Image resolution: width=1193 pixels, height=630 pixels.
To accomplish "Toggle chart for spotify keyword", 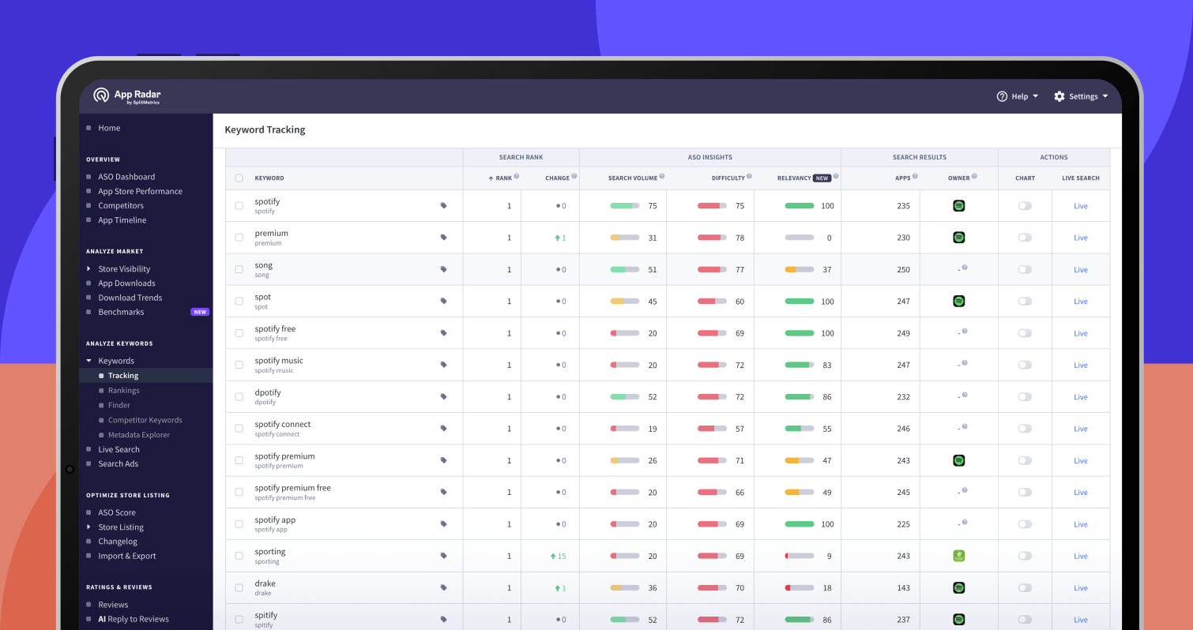I will [x=1025, y=206].
